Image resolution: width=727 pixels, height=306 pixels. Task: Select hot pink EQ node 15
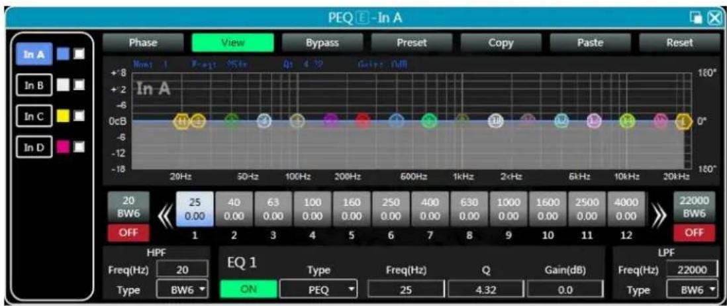click(660, 121)
